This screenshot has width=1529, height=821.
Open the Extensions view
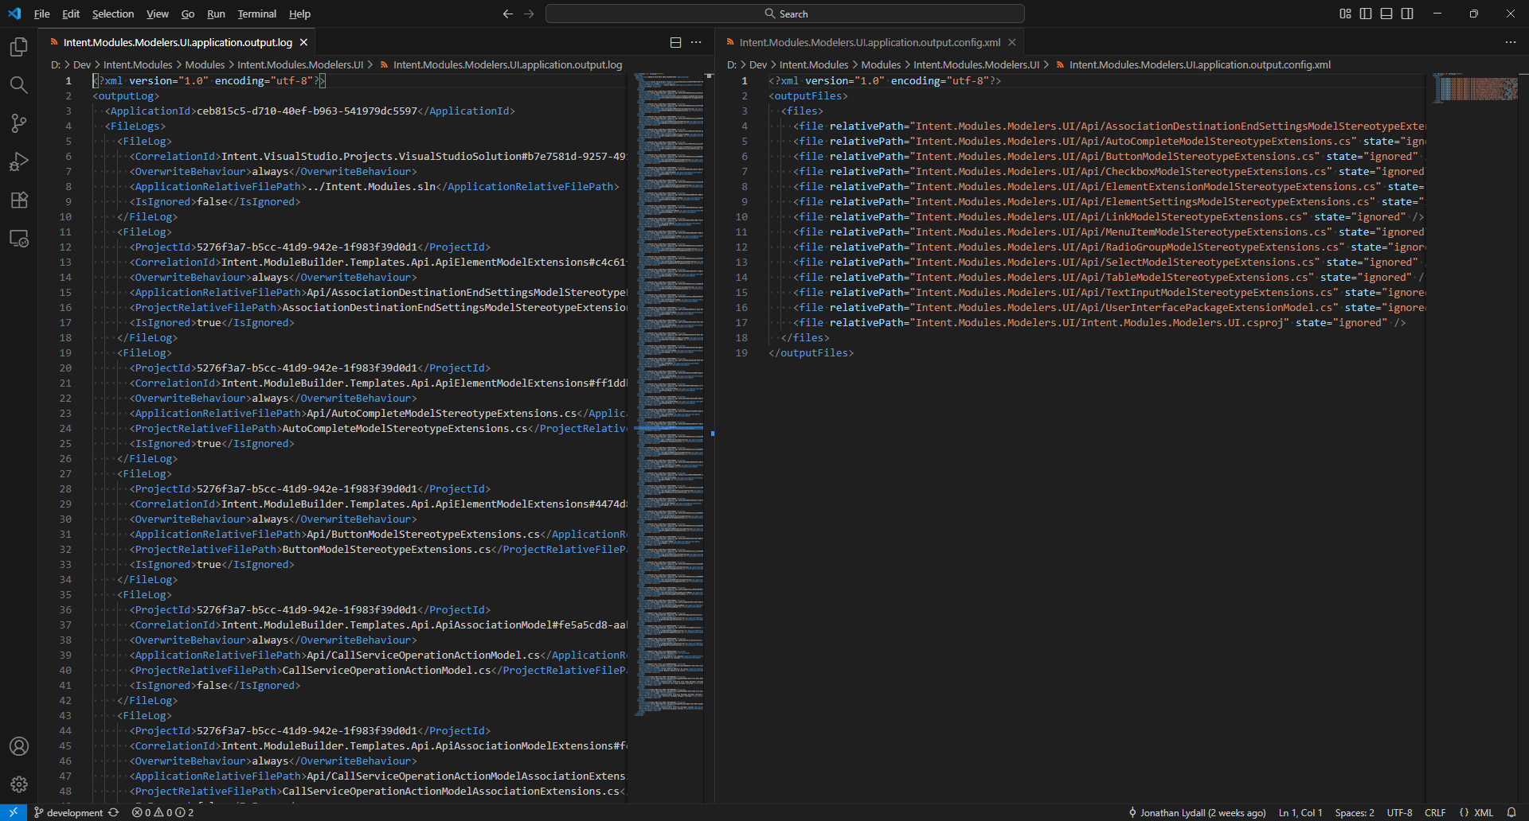tap(19, 200)
